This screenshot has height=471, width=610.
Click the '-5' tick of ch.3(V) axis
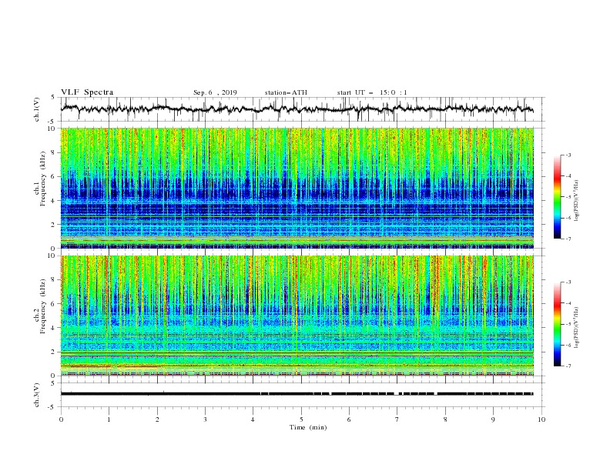tap(52, 407)
